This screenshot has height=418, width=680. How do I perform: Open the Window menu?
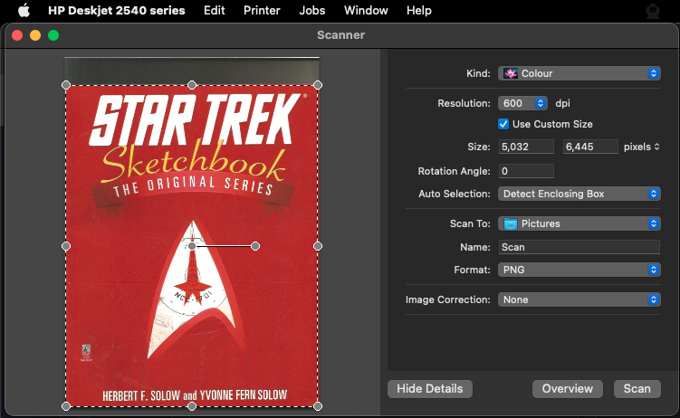[366, 10]
